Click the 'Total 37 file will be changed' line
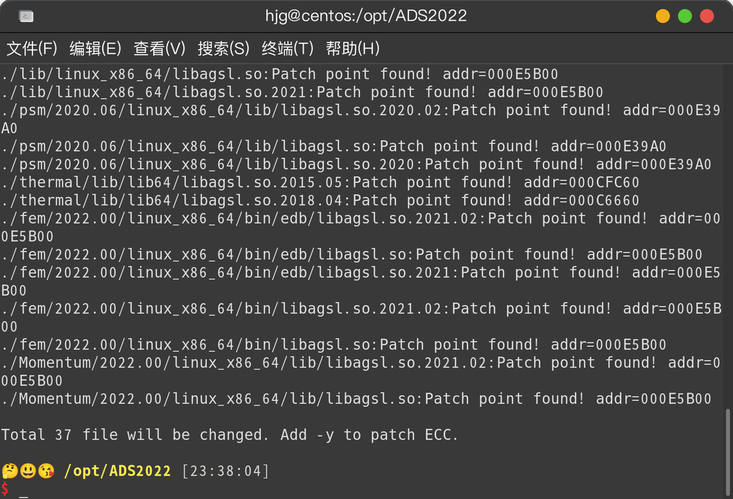The image size is (733, 499). (229, 435)
